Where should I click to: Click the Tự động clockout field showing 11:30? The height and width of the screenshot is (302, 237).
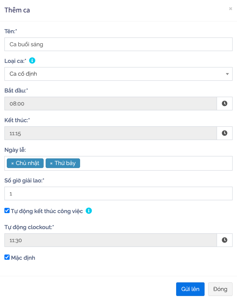(111, 240)
